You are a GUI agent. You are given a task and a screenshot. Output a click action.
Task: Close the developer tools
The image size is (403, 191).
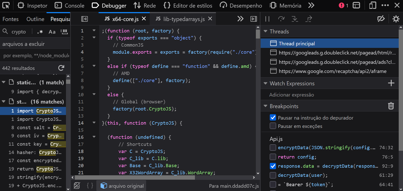click(x=397, y=5)
